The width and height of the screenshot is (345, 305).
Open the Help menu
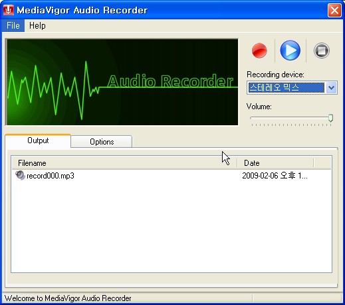point(37,25)
